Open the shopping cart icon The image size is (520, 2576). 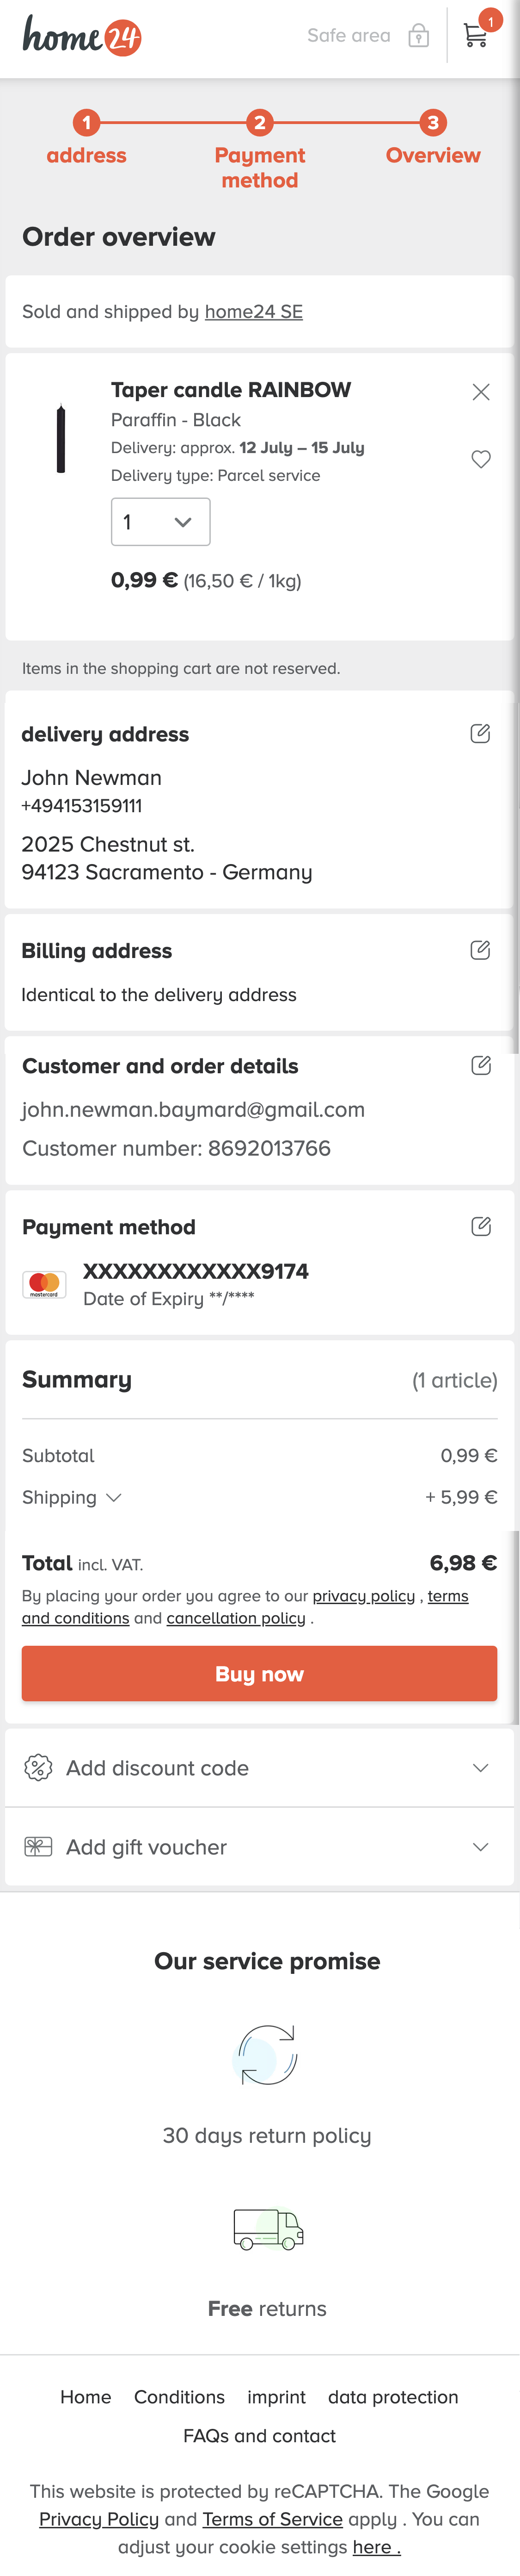476,36
